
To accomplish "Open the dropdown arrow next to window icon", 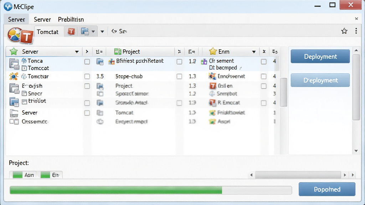I will (93, 32).
